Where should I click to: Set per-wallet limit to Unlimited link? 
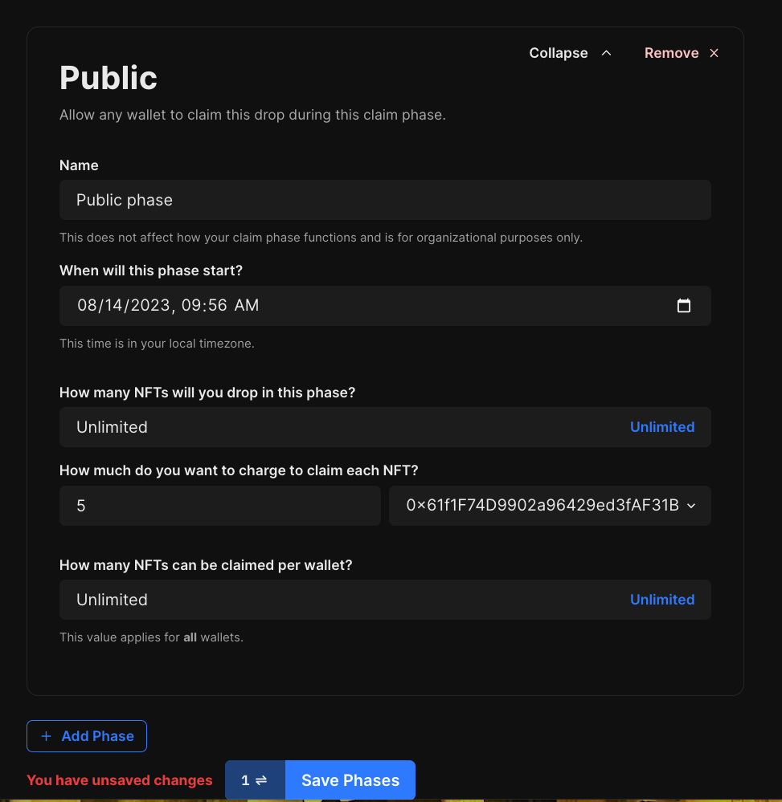pyautogui.click(x=662, y=600)
